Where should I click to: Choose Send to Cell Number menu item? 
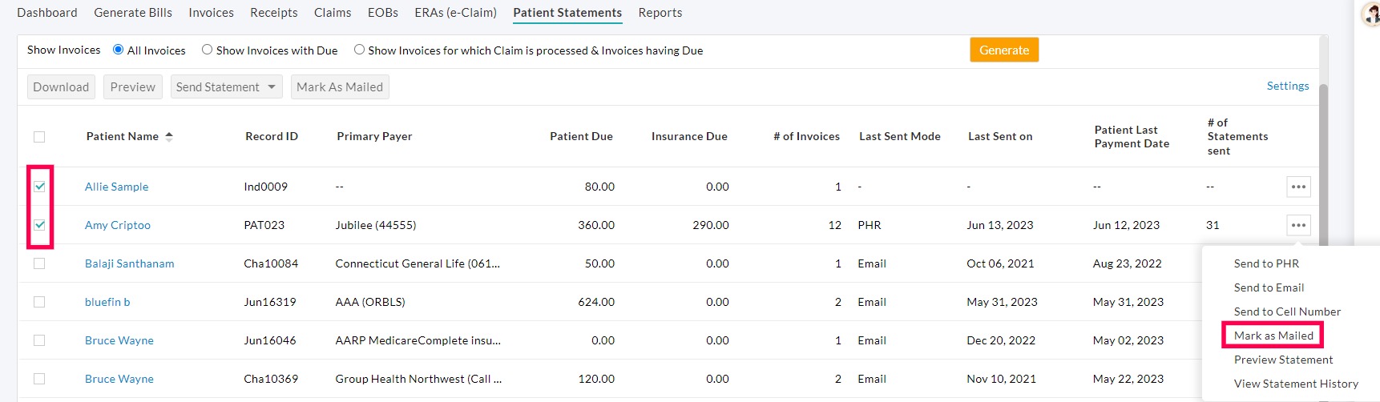click(1287, 312)
